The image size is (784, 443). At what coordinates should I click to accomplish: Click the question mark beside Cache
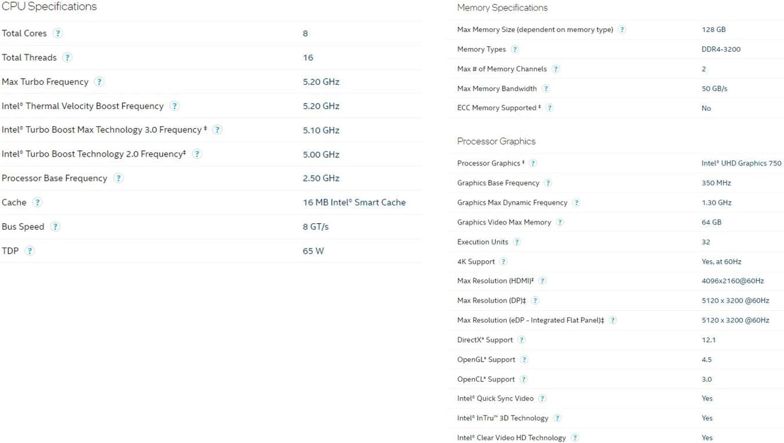(37, 203)
